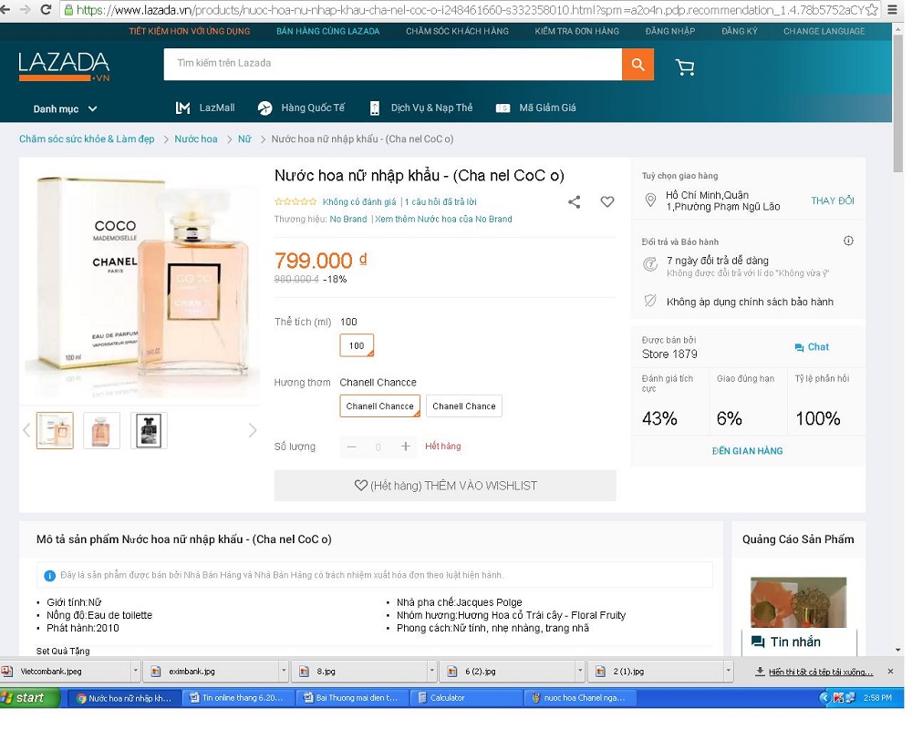Open the Change Language menu
Image resolution: width=912 pixels, height=729 pixels.
tap(824, 31)
